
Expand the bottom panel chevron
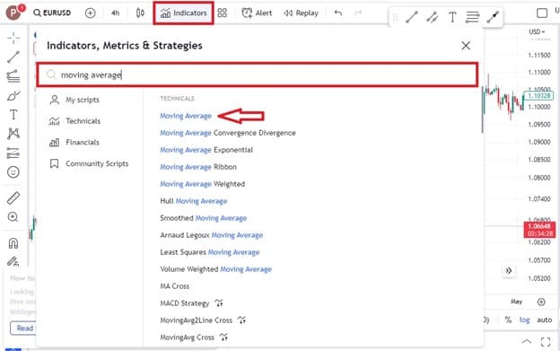[526, 342]
